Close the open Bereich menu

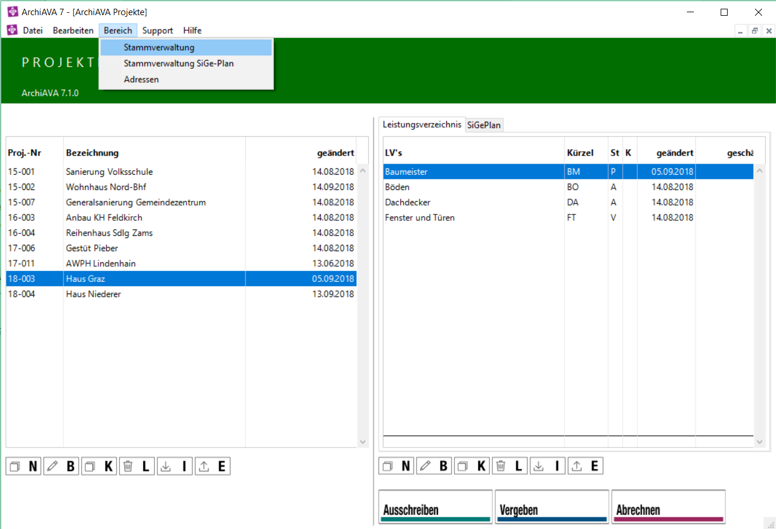point(118,30)
